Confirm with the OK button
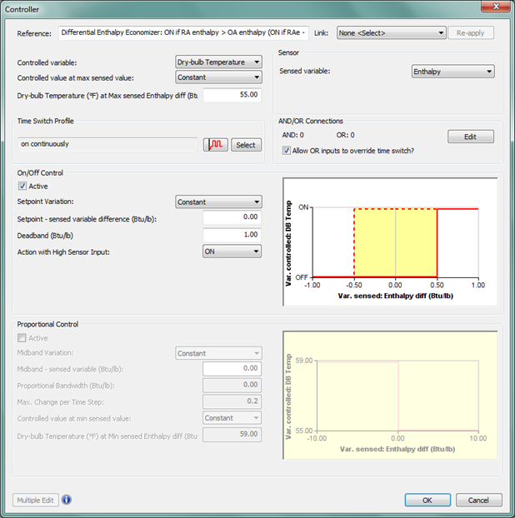This screenshot has height=518, width=515. [427, 501]
